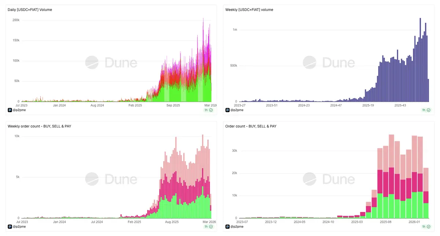Click the 2025-03 x-axis label in Order count chart
This screenshot has width=440, height=236.
click(357, 222)
